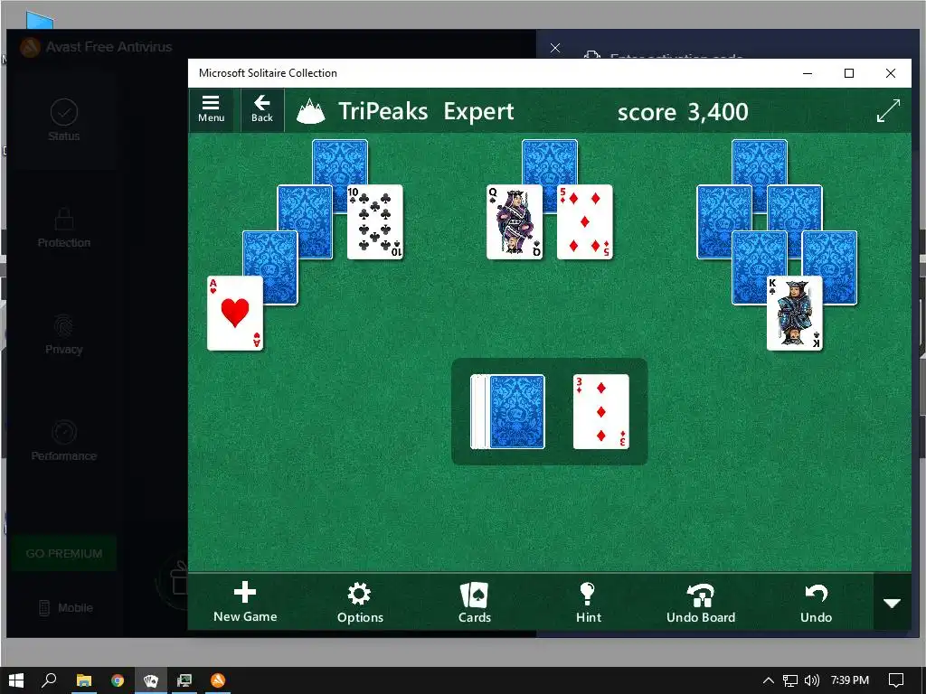
Task: Minimize the Solitaire Collection window
Action: pos(808,73)
